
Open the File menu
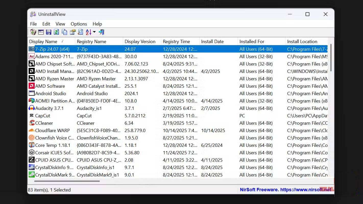[x=33, y=24]
